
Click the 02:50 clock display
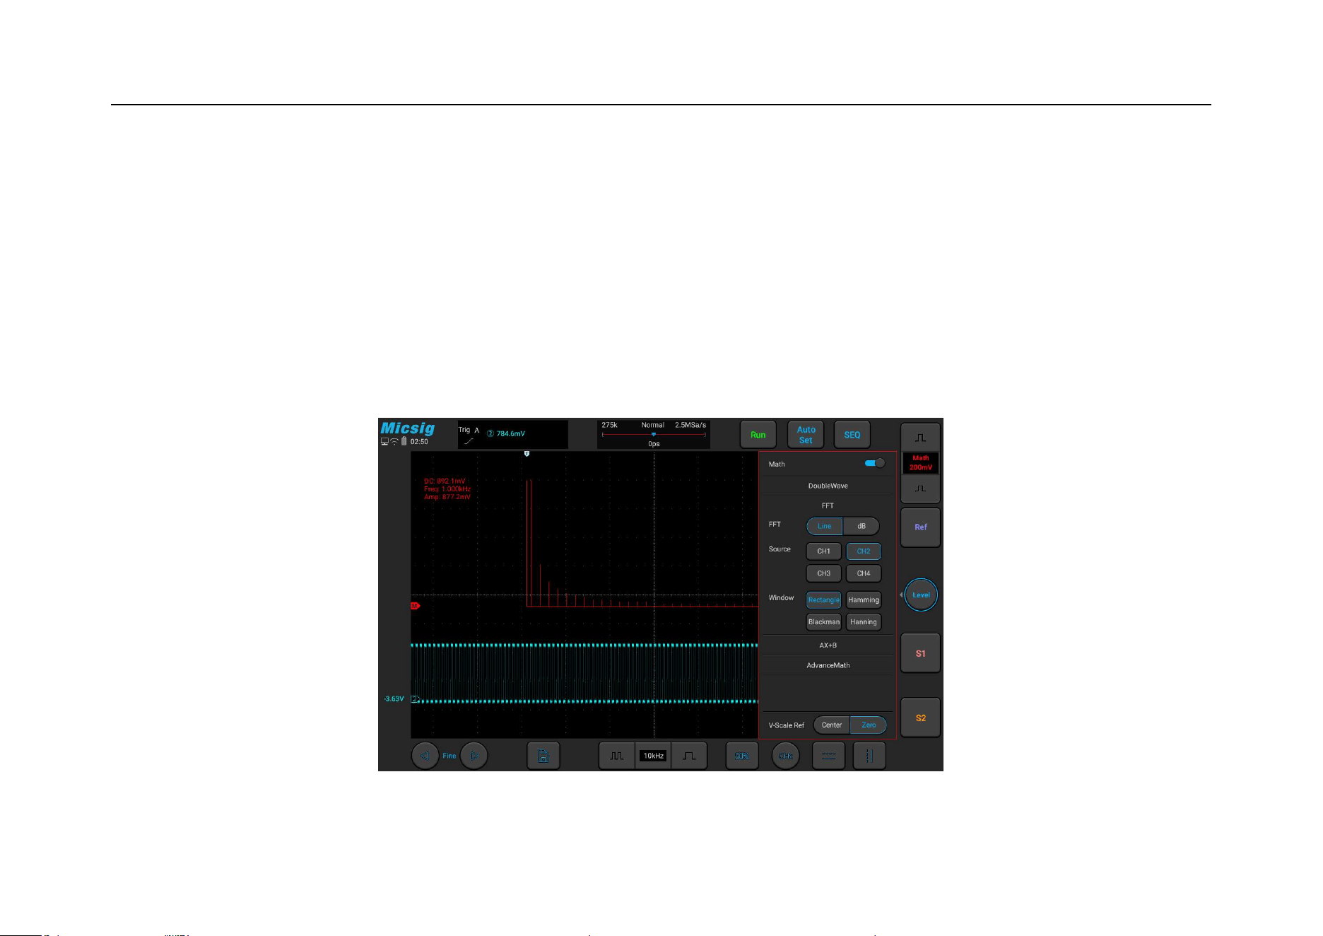[419, 442]
